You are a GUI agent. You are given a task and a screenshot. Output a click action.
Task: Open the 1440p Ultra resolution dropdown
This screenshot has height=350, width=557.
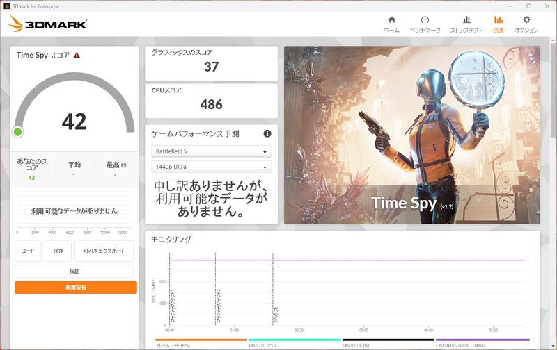tap(212, 167)
